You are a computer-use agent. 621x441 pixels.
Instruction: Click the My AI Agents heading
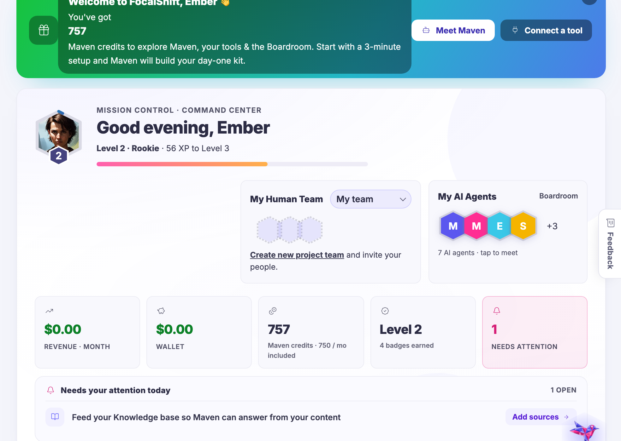(x=467, y=197)
